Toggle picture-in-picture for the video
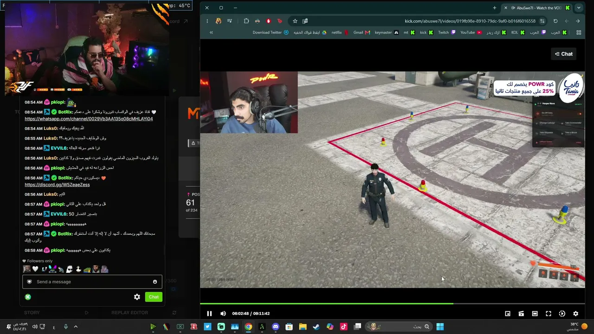Screen dimensions: 594x334 click(508, 314)
